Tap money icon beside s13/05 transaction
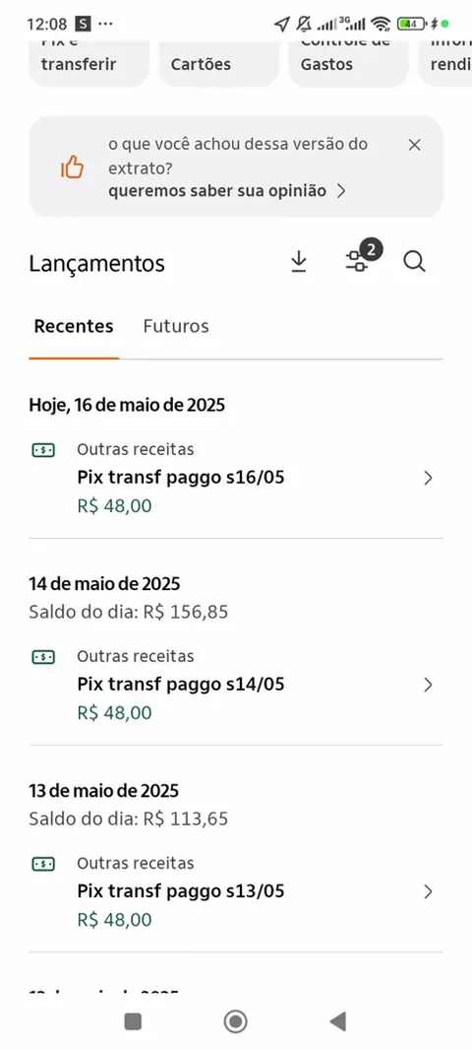472x1050 pixels. (43, 864)
